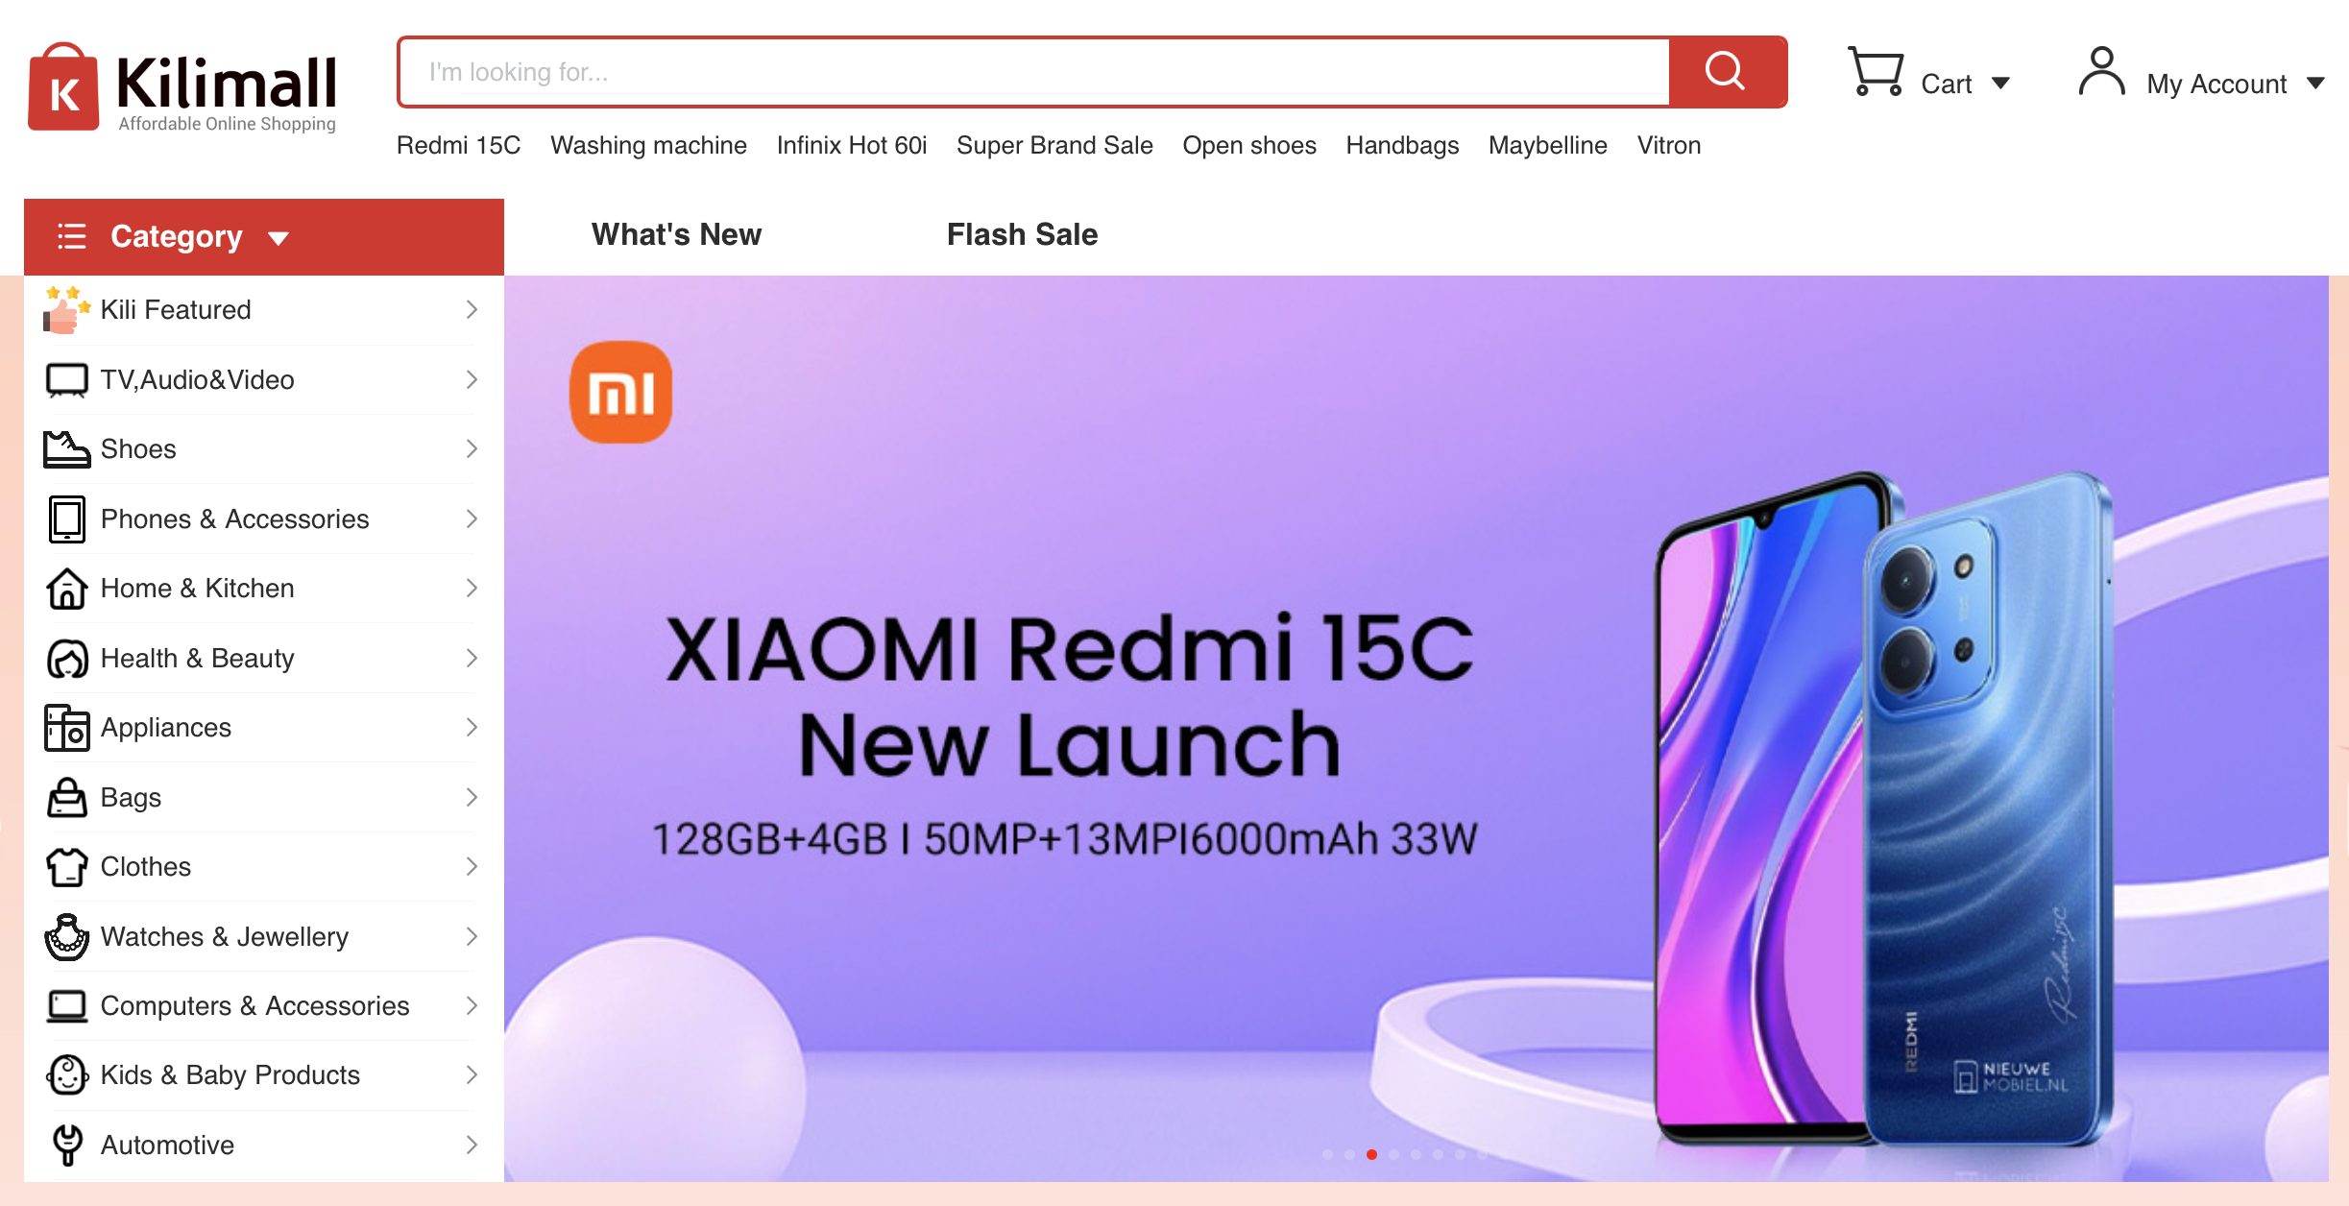
Task: Switch to the first carousel slide dot
Action: pos(1327,1154)
